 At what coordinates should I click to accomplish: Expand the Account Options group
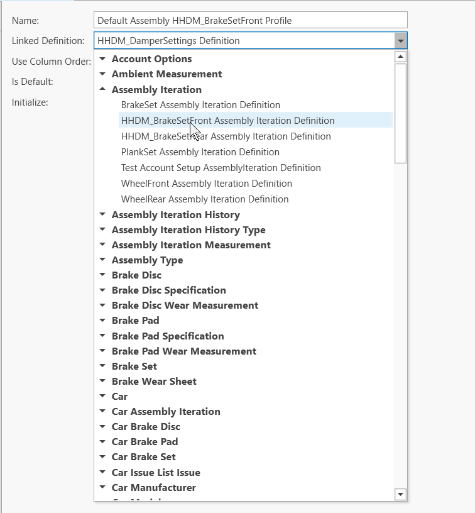[x=103, y=58]
